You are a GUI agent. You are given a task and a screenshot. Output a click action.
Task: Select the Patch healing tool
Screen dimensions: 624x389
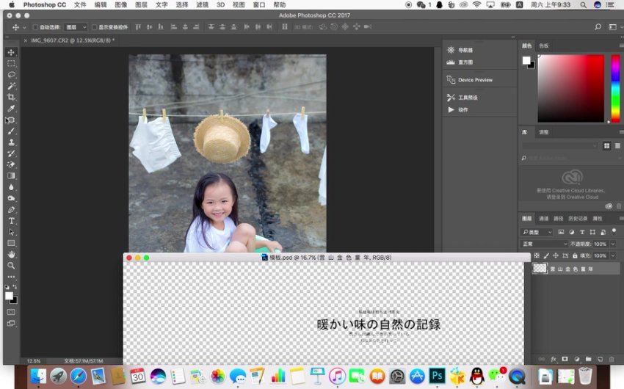pyautogui.click(x=11, y=120)
